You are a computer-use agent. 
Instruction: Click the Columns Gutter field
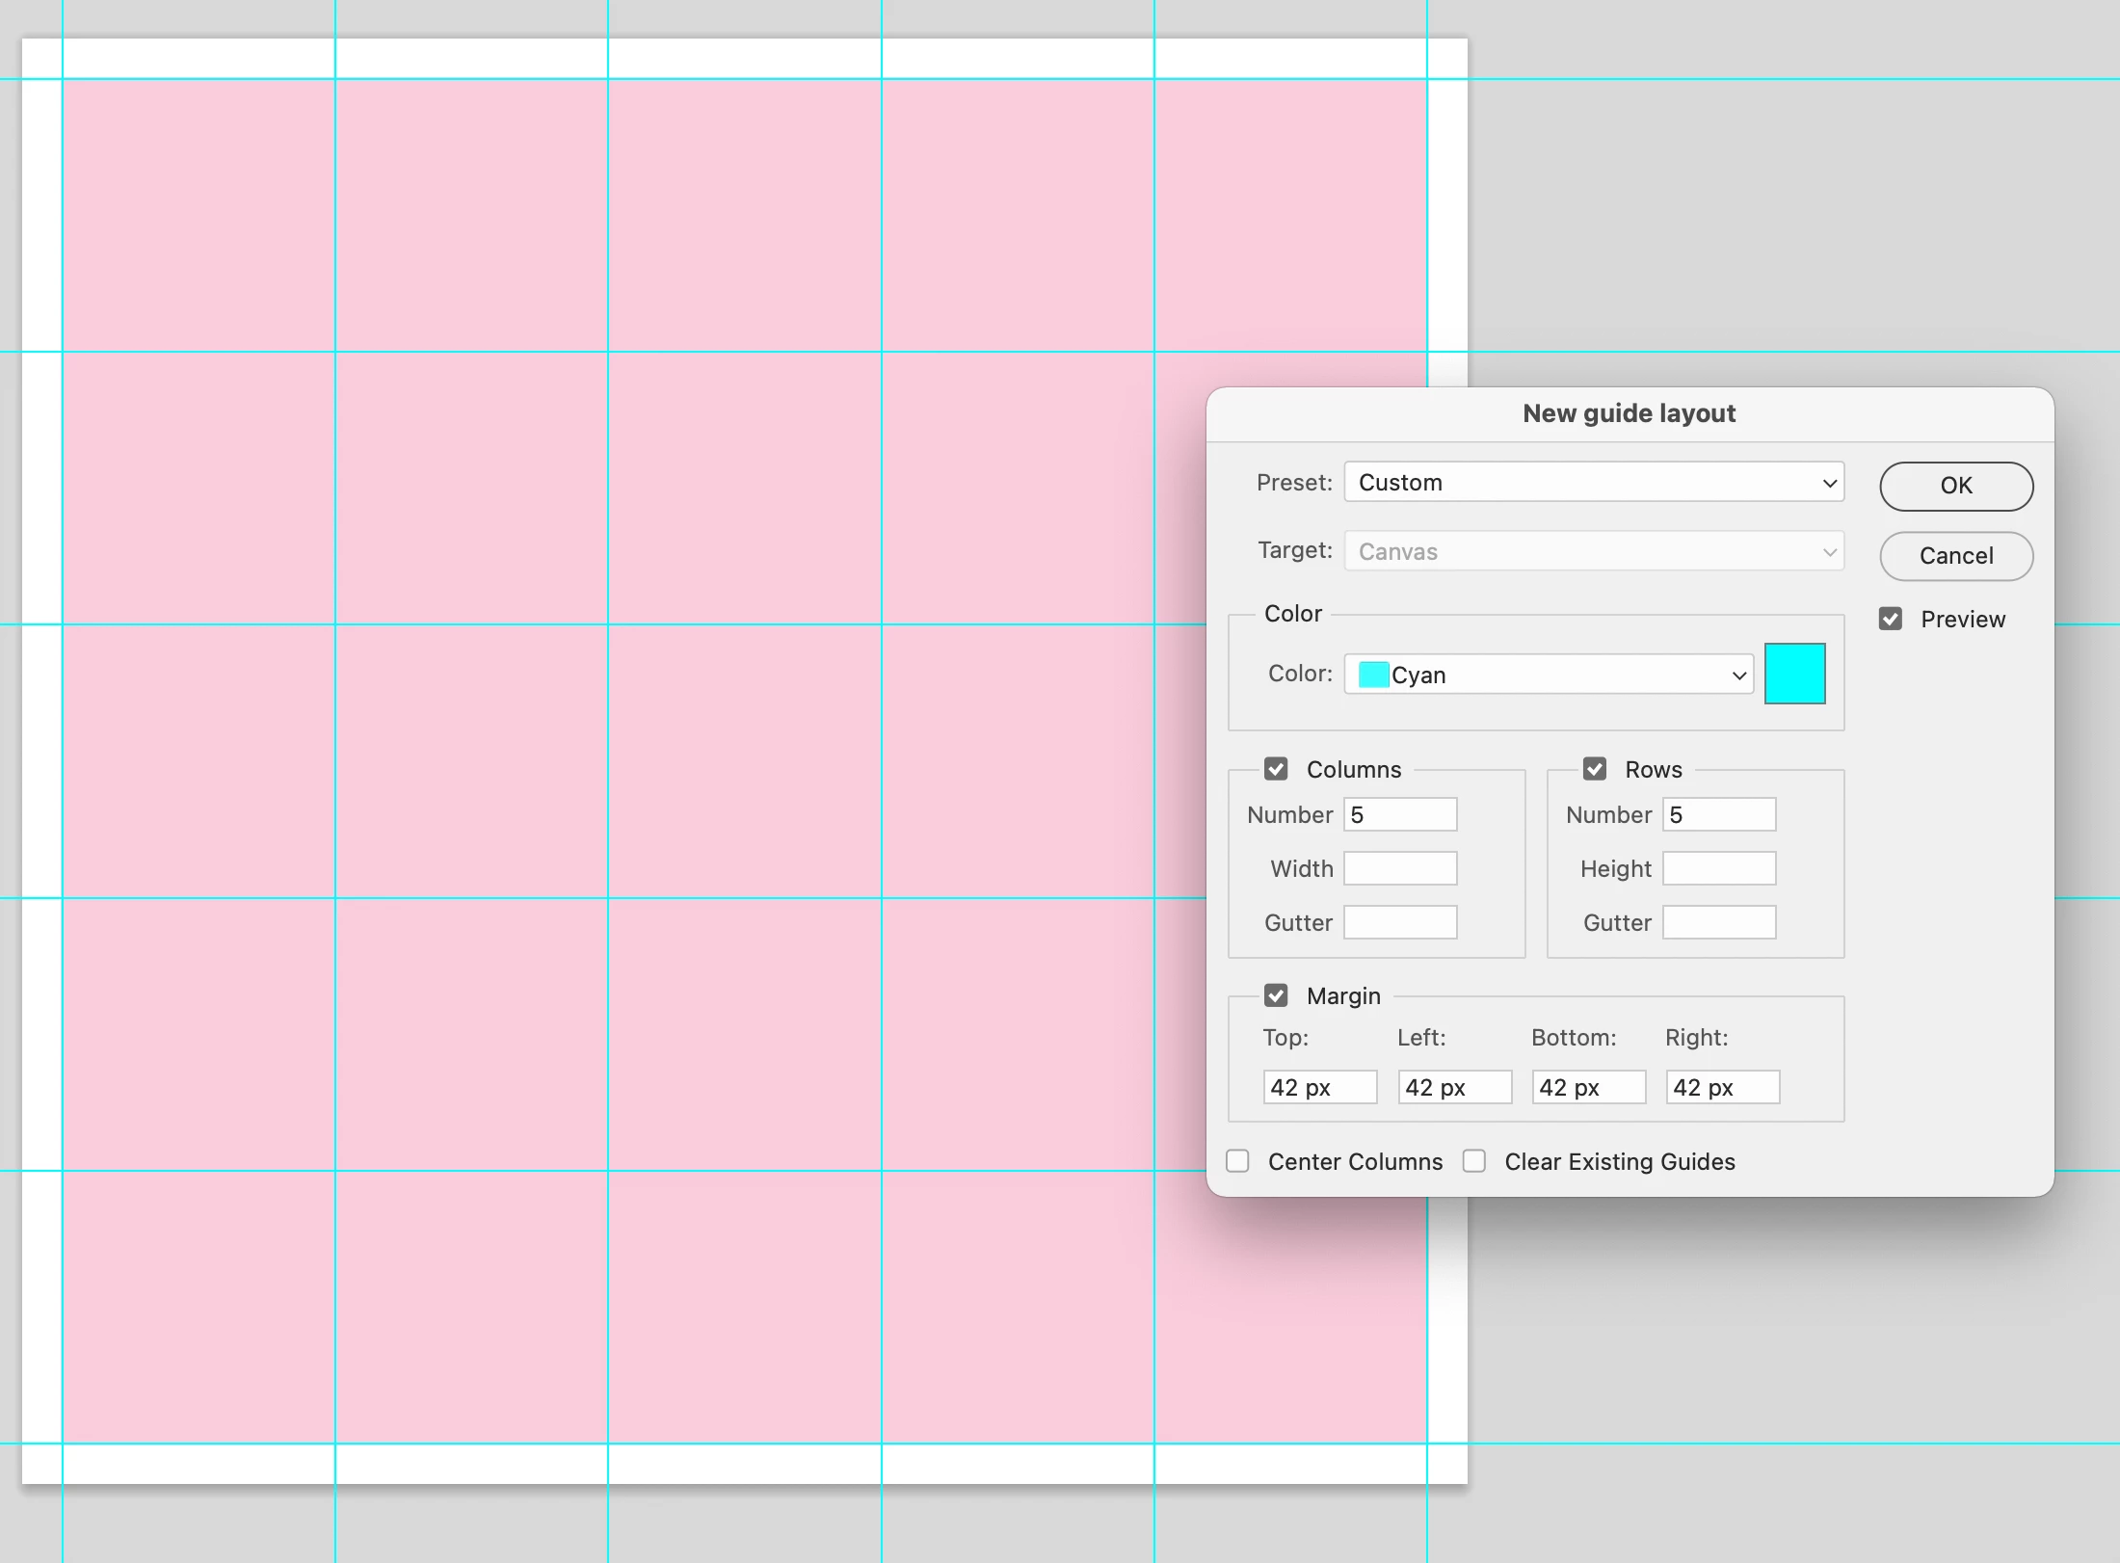point(1400,923)
